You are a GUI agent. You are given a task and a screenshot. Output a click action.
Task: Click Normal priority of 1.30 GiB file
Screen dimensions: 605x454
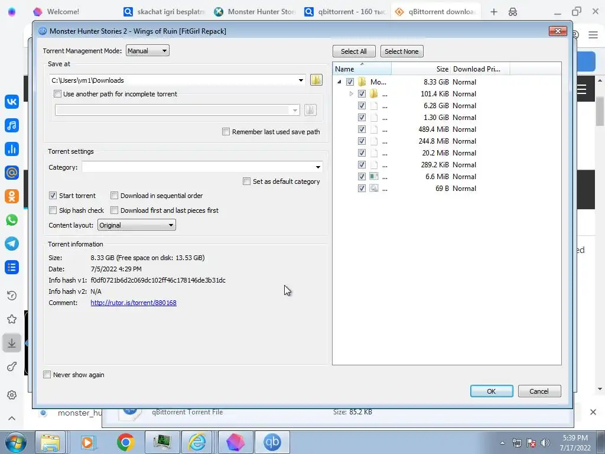[x=464, y=118]
